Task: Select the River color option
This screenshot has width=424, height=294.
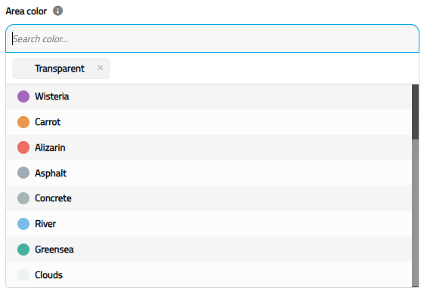Action: [x=209, y=224]
